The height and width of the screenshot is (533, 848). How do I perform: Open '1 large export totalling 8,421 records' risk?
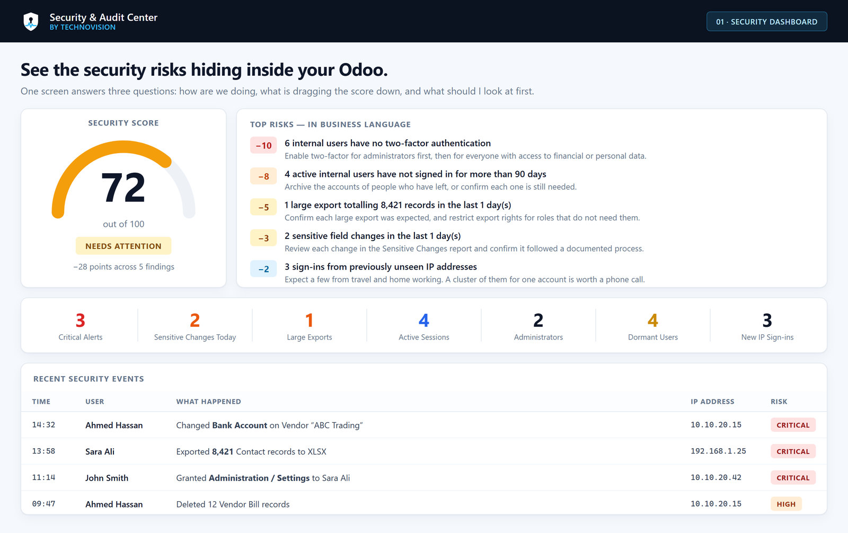[397, 205]
